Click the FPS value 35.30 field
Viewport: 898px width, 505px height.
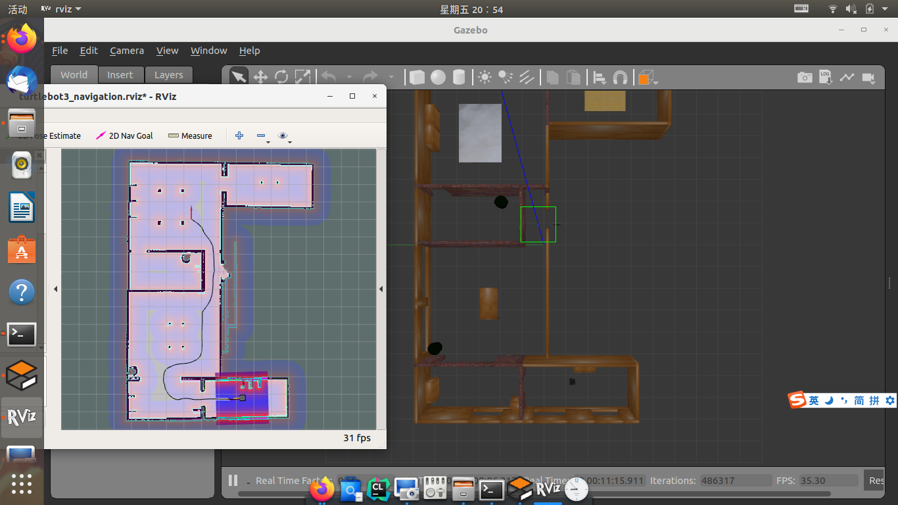[x=828, y=481]
